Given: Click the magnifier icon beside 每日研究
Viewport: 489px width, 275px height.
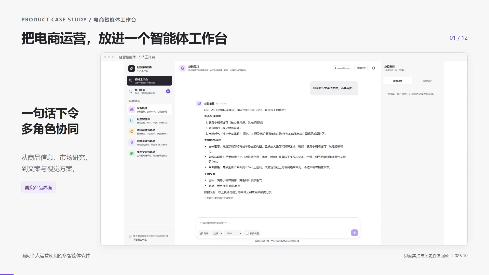Looking at the screenshot, I should [130, 91].
